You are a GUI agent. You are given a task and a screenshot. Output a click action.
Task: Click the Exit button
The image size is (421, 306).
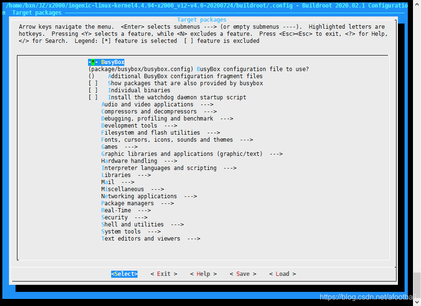[x=164, y=274]
